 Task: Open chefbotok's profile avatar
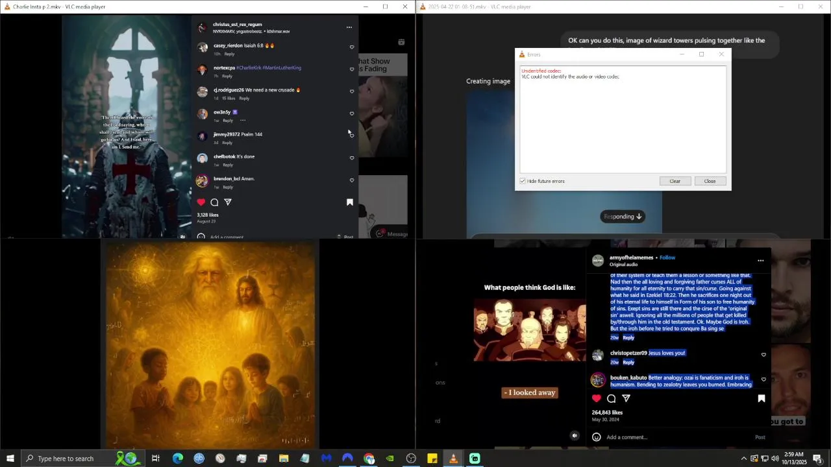pyautogui.click(x=203, y=158)
